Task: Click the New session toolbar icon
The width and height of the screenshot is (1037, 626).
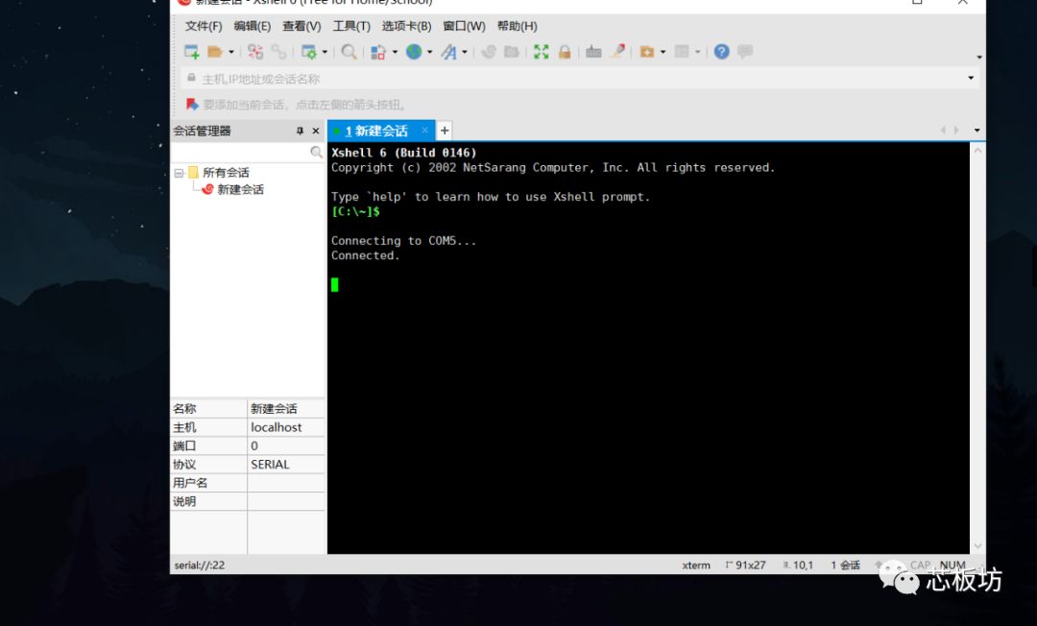Action: click(192, 52)
